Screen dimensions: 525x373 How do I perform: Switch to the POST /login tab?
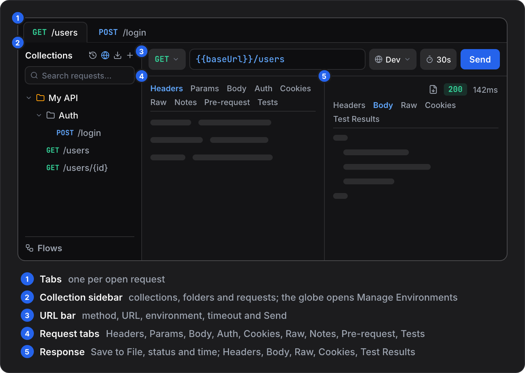coord(122,32)
